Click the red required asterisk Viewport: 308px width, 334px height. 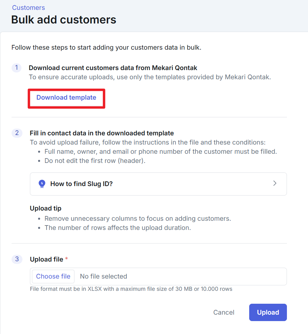(x=66, y=260)
